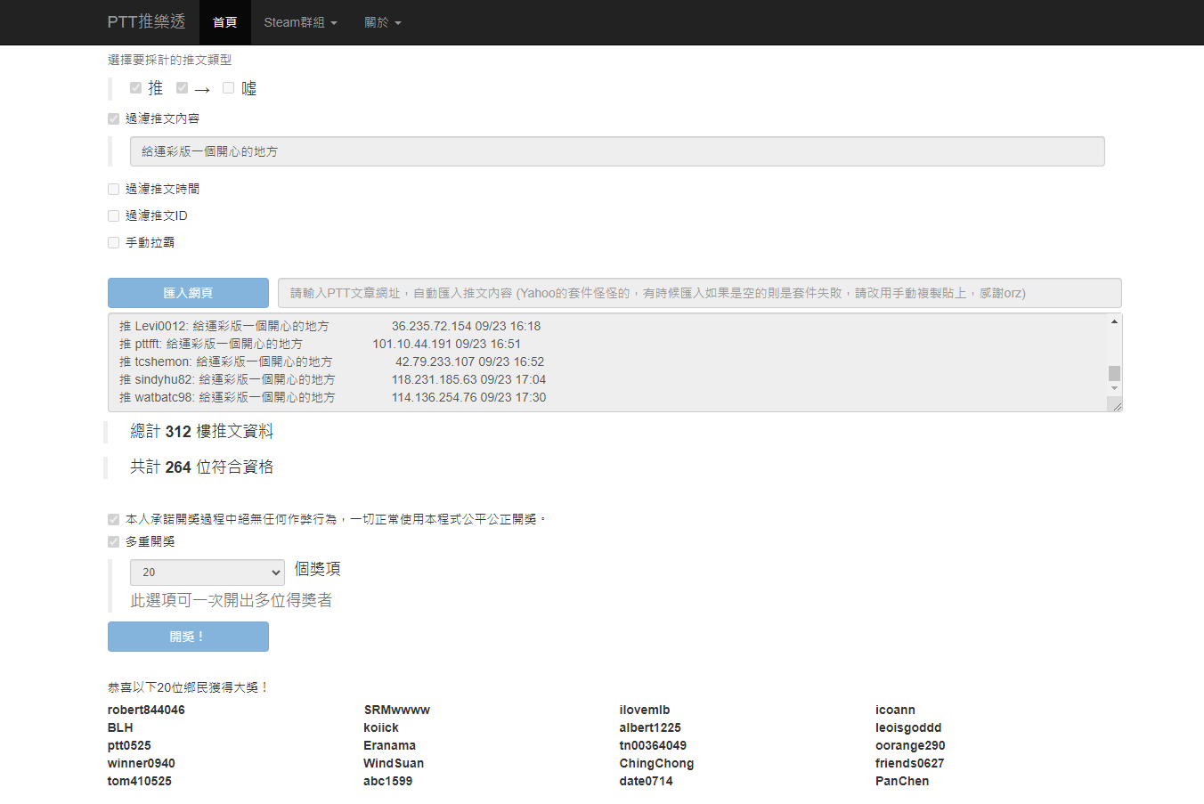Select winner Eranama
This screenshot has width=1204, height=804.
click(390, 745)
